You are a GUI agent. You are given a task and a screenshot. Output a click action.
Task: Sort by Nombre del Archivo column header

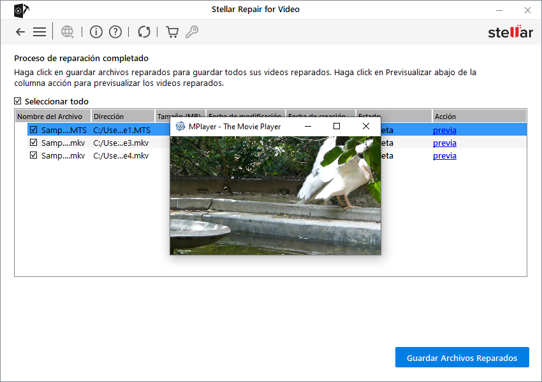point(53,117)
